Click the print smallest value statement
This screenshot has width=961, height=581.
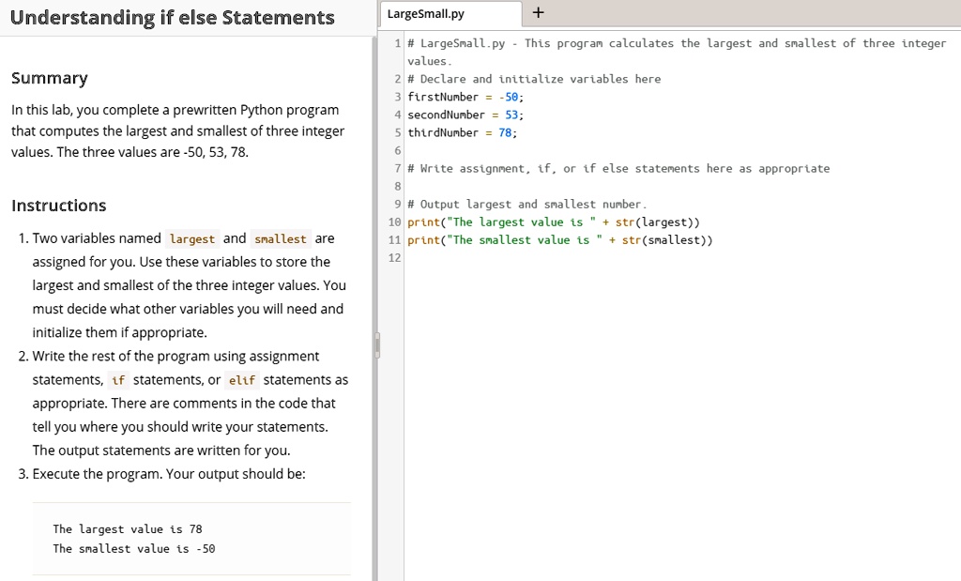pyautogui.click(x=559, y=240)
